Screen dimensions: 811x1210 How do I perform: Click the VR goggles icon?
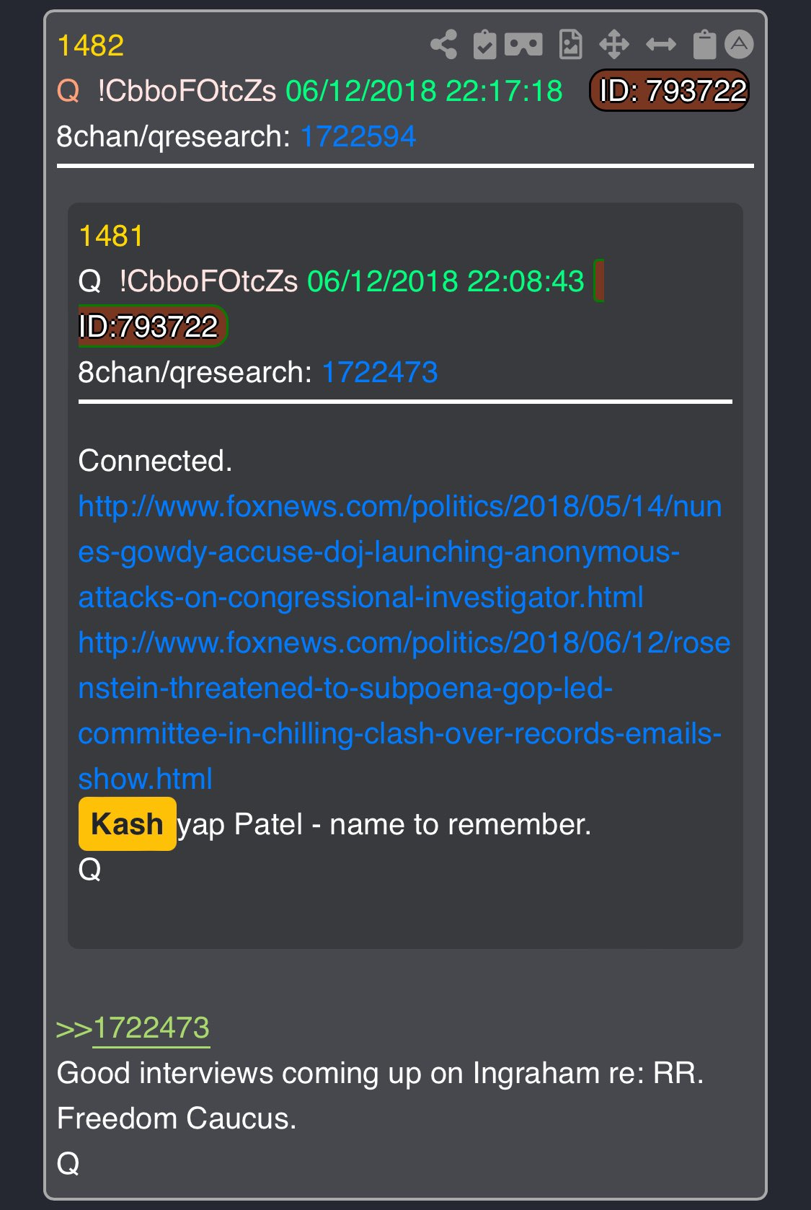pos(523,45)
